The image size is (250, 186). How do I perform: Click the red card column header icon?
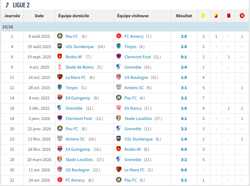click(229, 16)
